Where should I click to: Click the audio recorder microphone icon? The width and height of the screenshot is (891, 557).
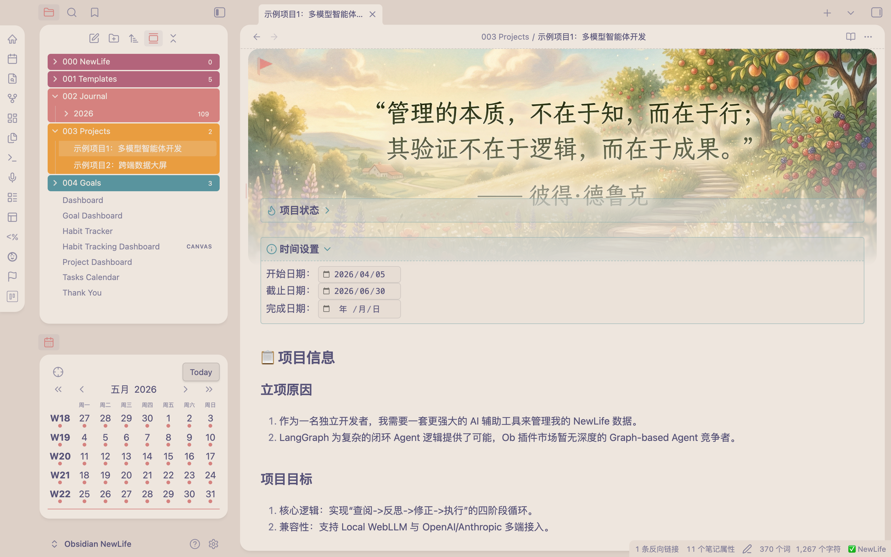12,178
